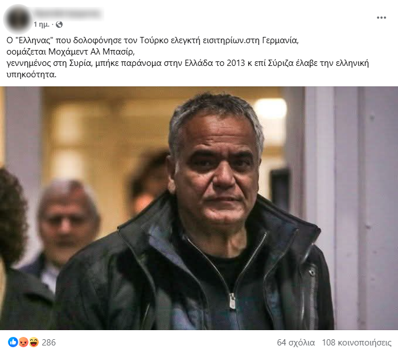This screenshot has height=354, width=398.
Task: Open the post photo in viewer
Action: pos(199,208)
